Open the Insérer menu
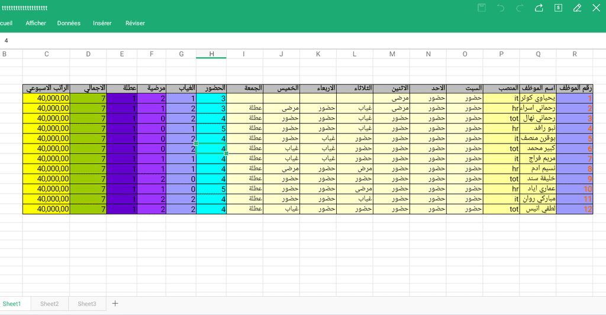Image resolution: width=606 pixels, height=315 pixels. tap(102, 23)
